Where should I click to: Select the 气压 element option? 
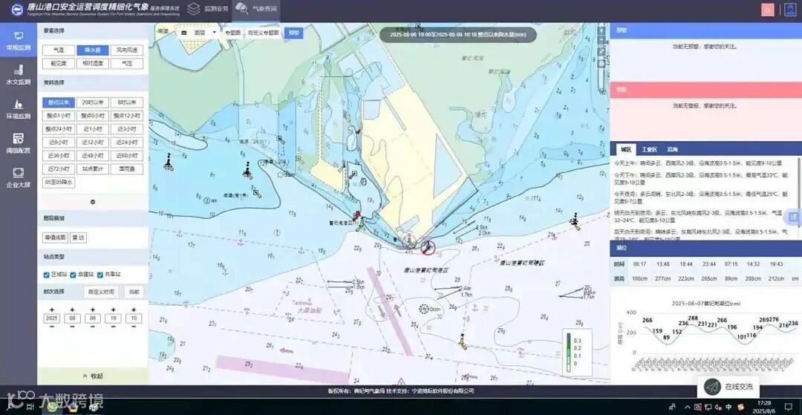tap(127, 63)
